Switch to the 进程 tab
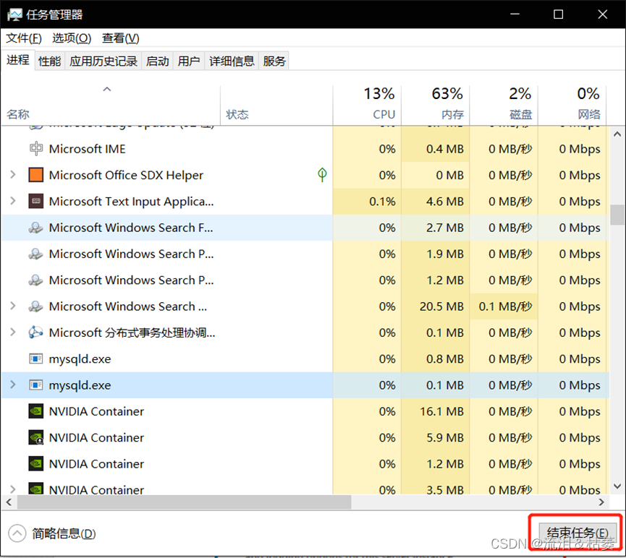The height and width of the screenshot is (558, 626). click(x=18, y=60)
